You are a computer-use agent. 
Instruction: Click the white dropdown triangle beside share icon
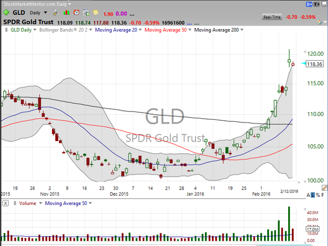click(325, 22)
